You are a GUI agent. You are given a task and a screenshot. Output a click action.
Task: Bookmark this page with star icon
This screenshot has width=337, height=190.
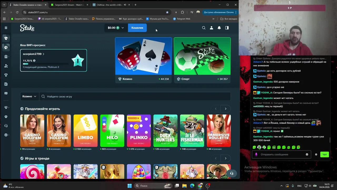pyautogui.click(x=167, y=12)
